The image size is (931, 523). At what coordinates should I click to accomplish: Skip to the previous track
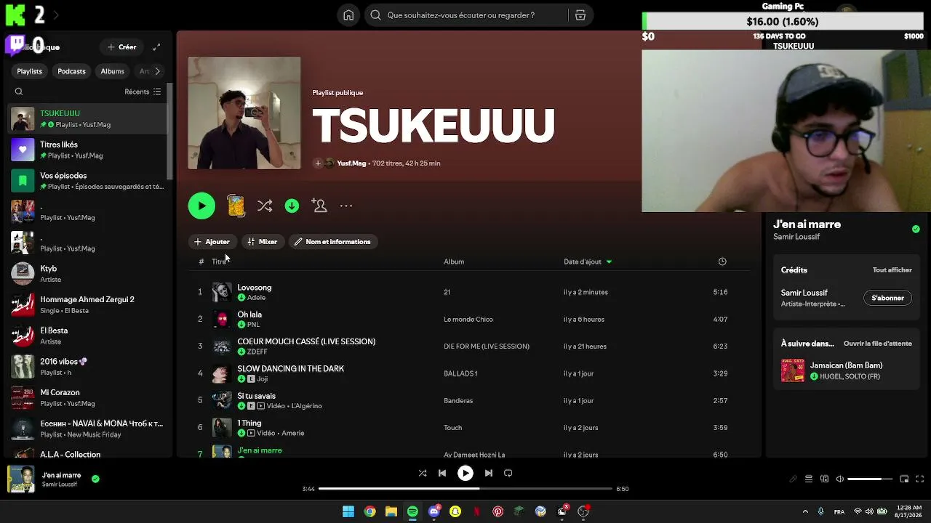tap(442, 473)
